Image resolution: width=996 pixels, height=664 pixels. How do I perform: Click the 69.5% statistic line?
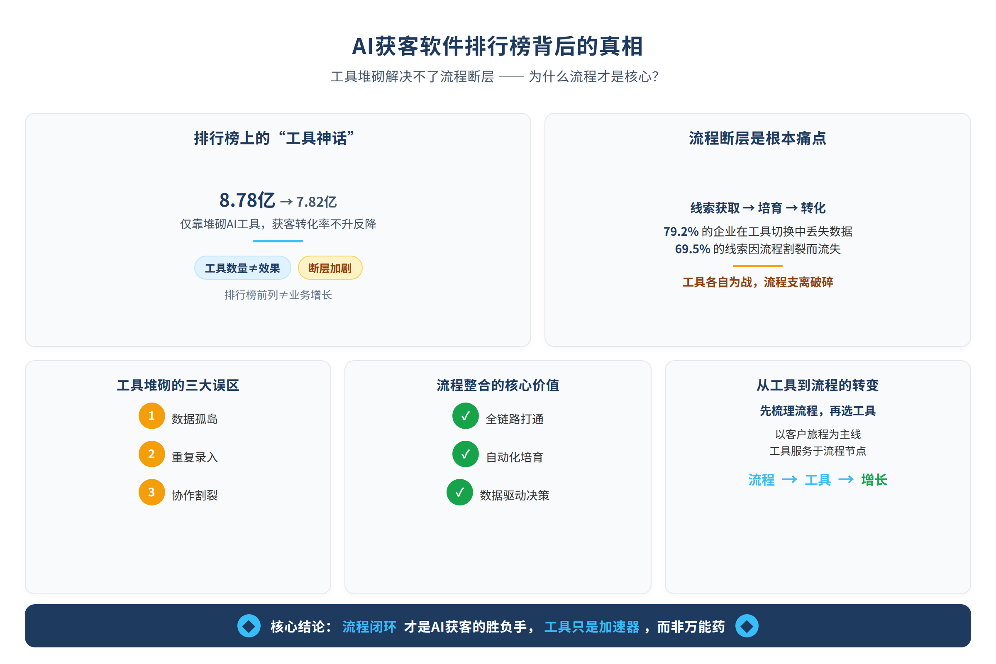[x=758, y=249]
